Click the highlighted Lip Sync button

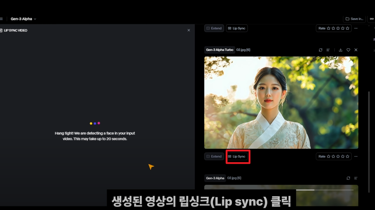coord(238,156)
